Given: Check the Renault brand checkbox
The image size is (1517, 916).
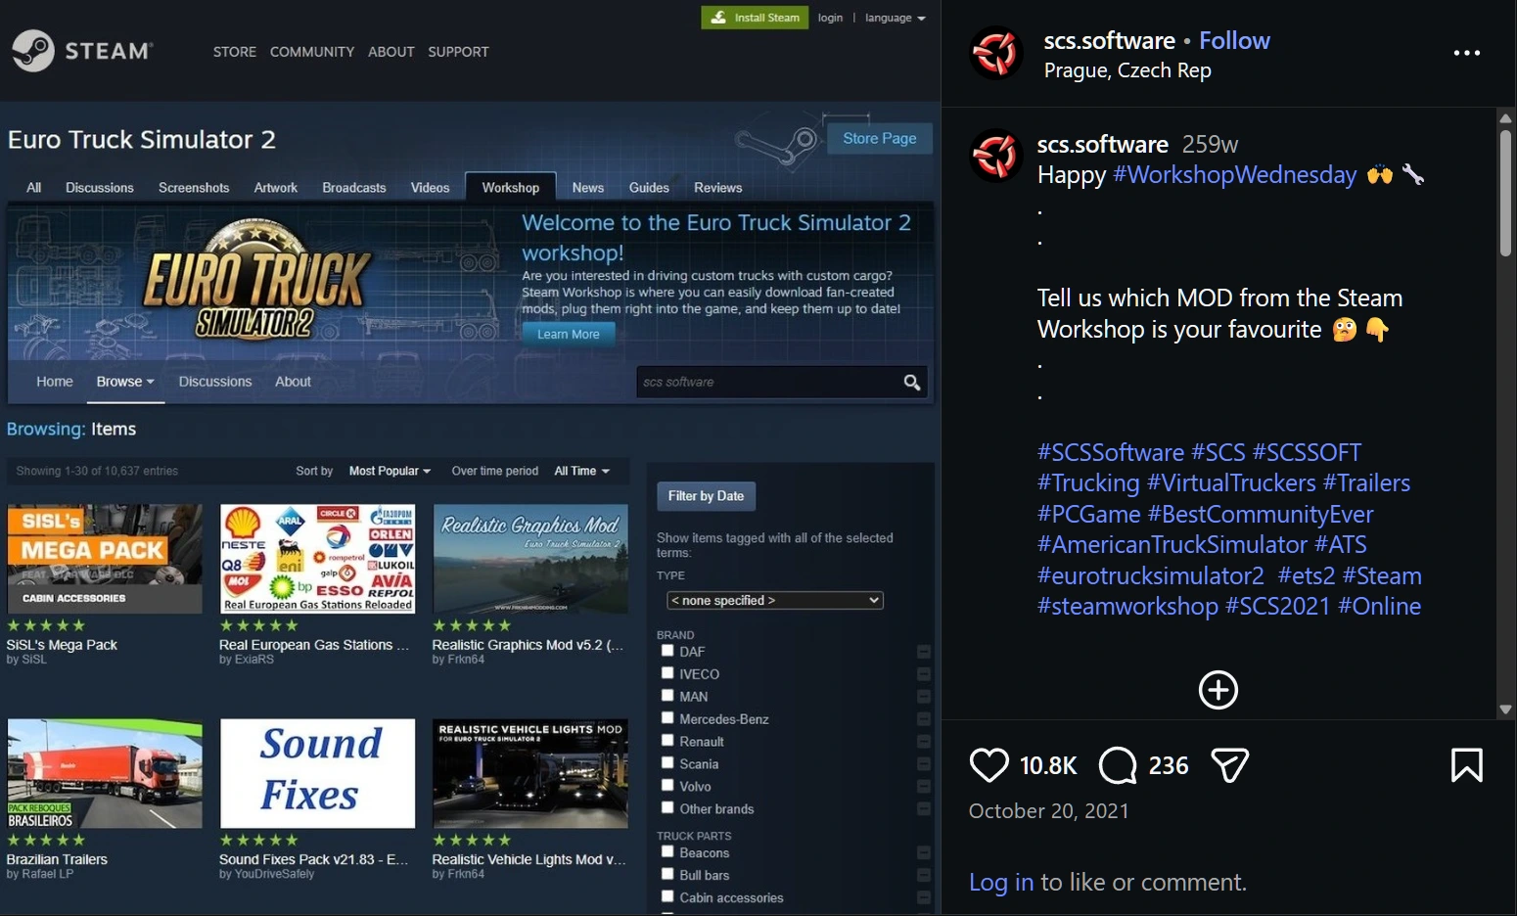Looking at the screenshot, I should (667, 740).
